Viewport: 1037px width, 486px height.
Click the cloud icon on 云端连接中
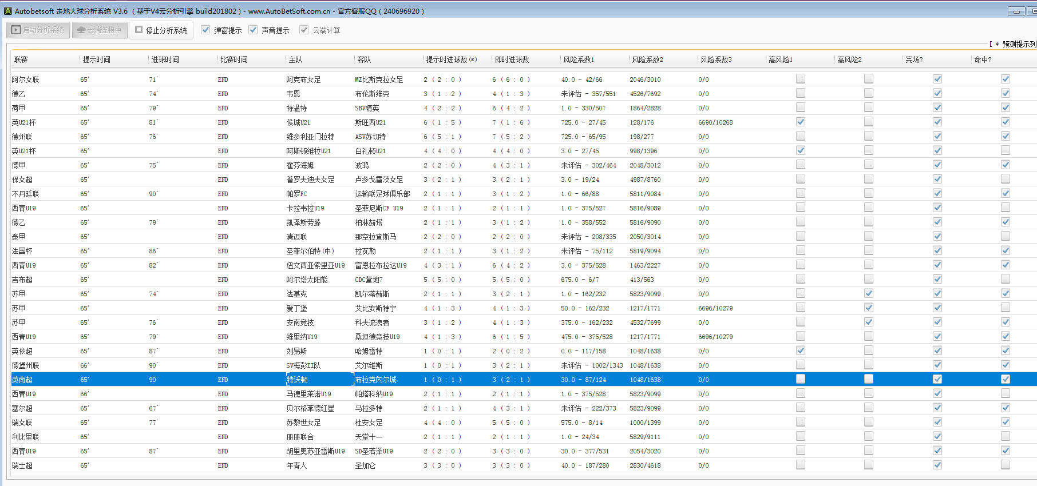point(81,30)
